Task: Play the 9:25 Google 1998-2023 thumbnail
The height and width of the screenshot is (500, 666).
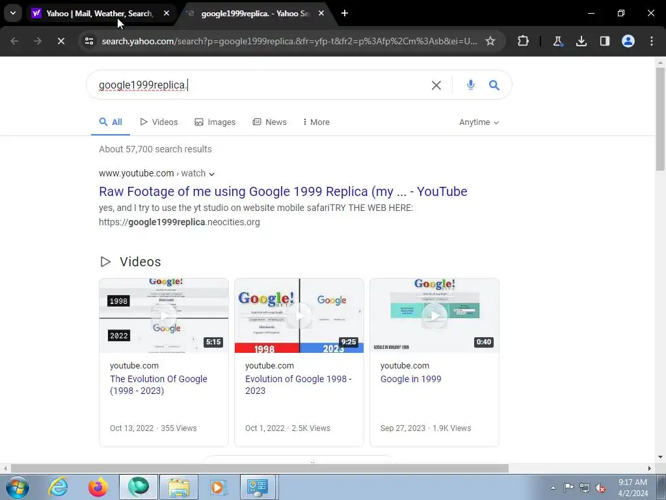Action: point(299,316)
